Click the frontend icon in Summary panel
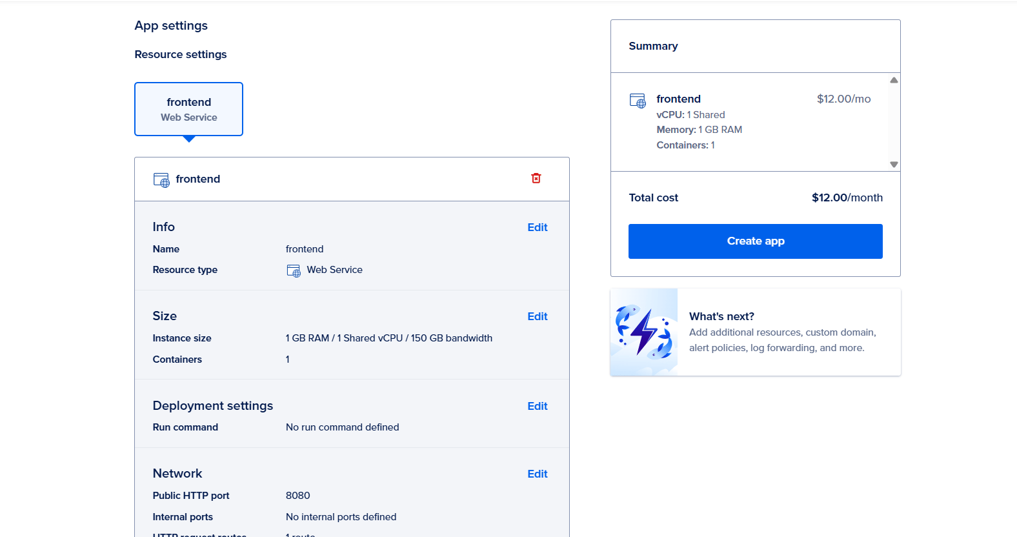Screen dimensions: 1017x537 pyautogui.click(x=638, y=101)
